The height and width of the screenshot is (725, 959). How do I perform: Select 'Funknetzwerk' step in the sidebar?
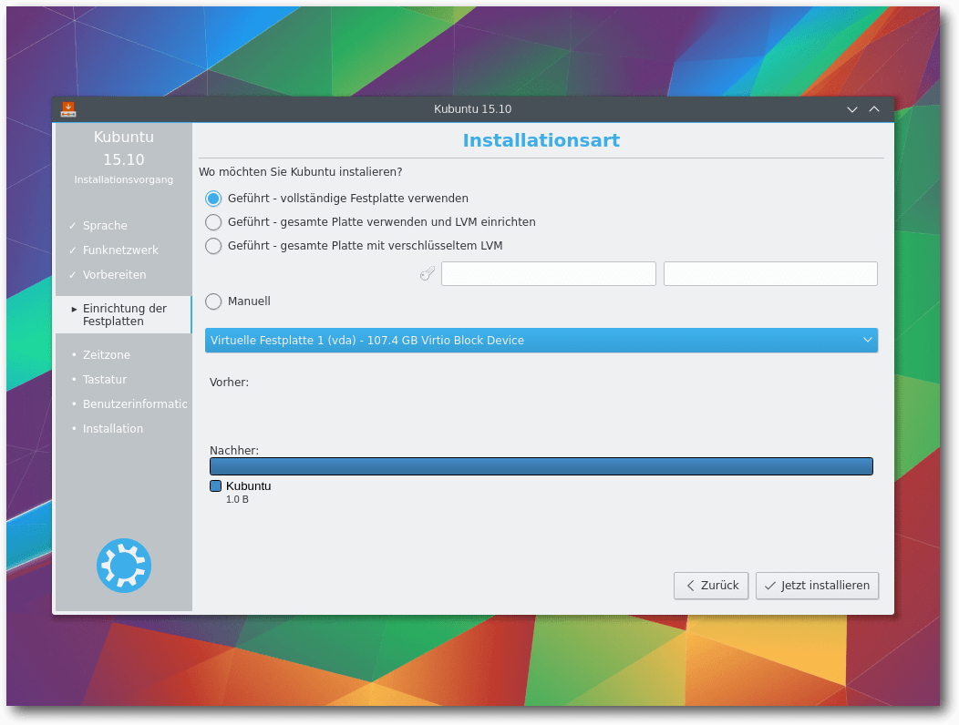(120, 250)
